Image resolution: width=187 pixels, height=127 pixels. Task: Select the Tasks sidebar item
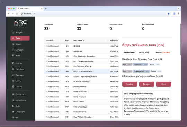tap(20, 38)
